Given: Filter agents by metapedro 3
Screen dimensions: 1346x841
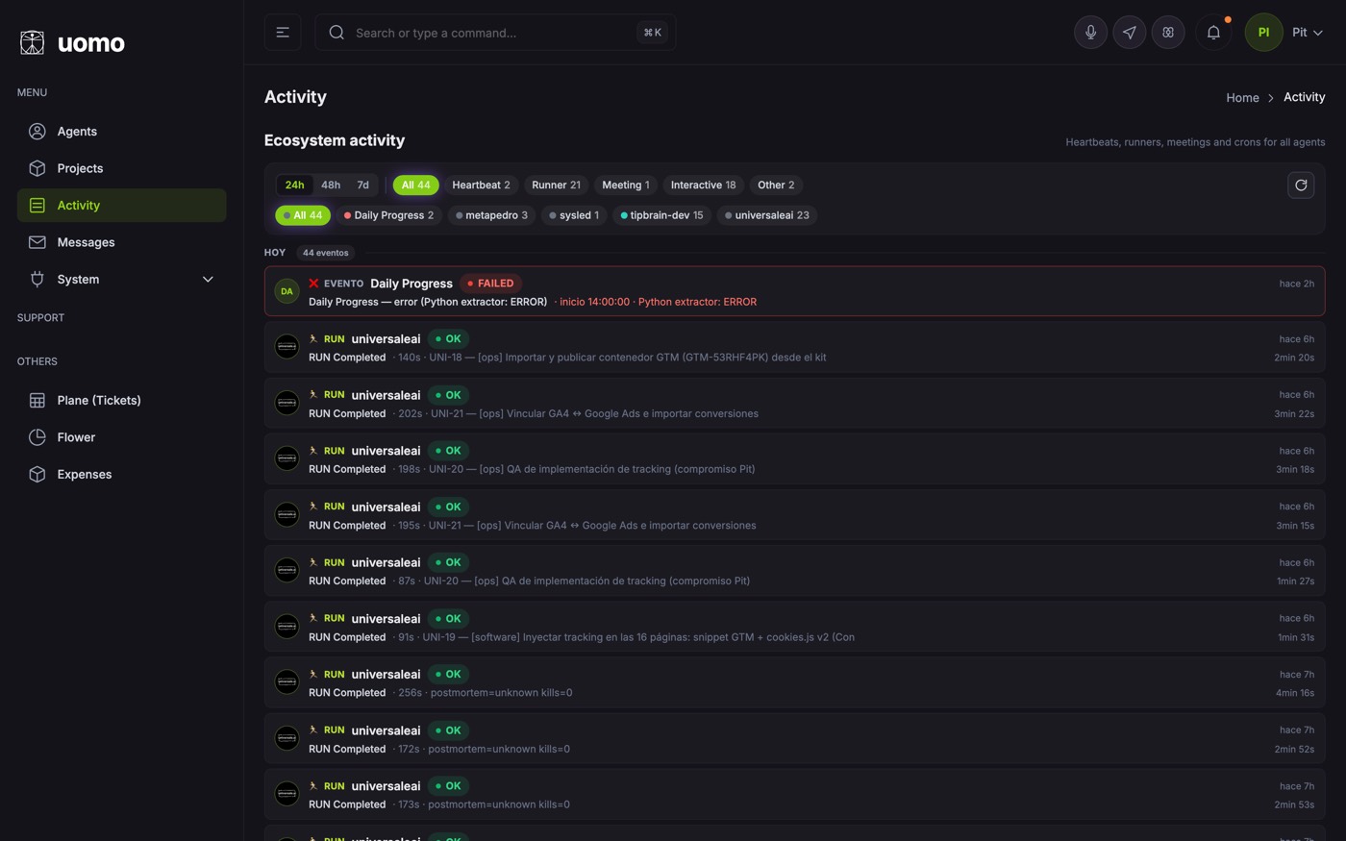Looking at the screenshot, I should [x=491, y=215].
